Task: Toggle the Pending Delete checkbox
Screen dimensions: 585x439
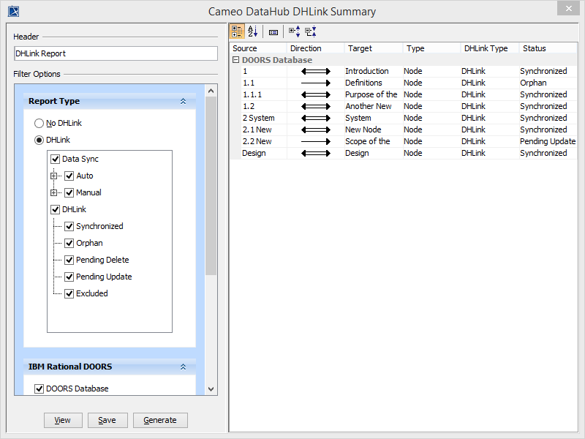Action: pos(69,260)
